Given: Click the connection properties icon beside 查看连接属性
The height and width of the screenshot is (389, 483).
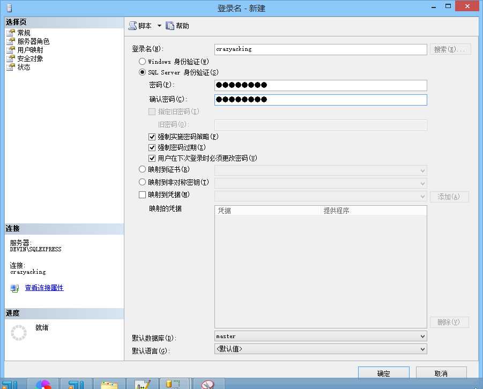Looking at the screenshot, I should (x=14, y=288).
